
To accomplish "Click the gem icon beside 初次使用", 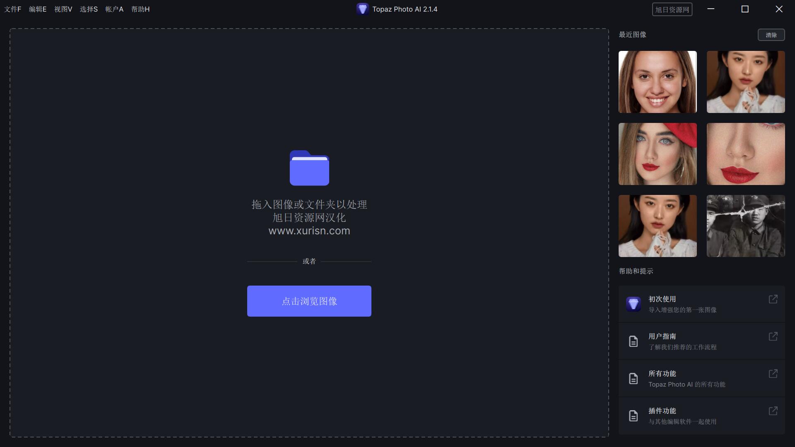I will tap(634, 304).
